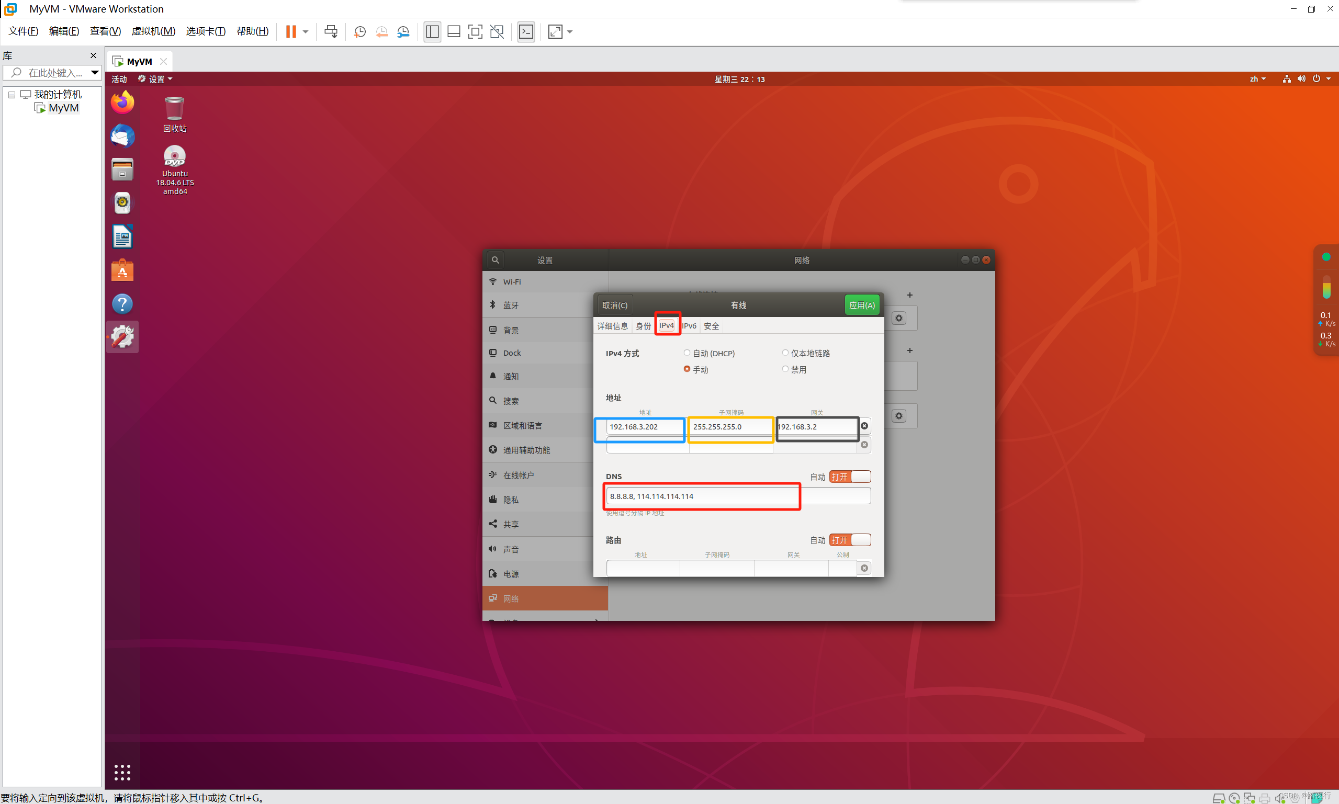Screen dimensions: 1339x804
Task: Delete the route row entry
Action: [864, 568]
